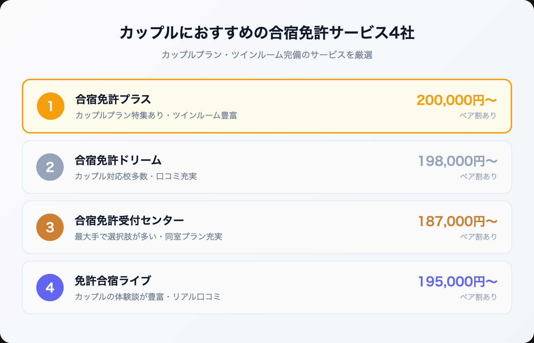The width and height of the screenshot is (534, 343).
Task: Open the 合宿免許ドリーム service title
Action: 118,160
